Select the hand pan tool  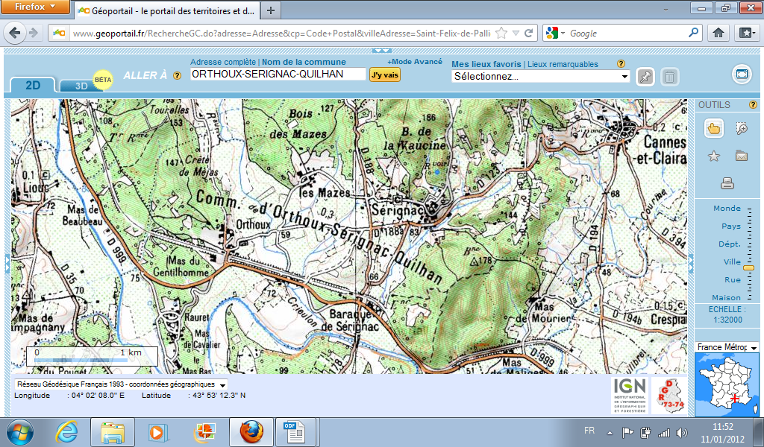[x=713, y=128]
